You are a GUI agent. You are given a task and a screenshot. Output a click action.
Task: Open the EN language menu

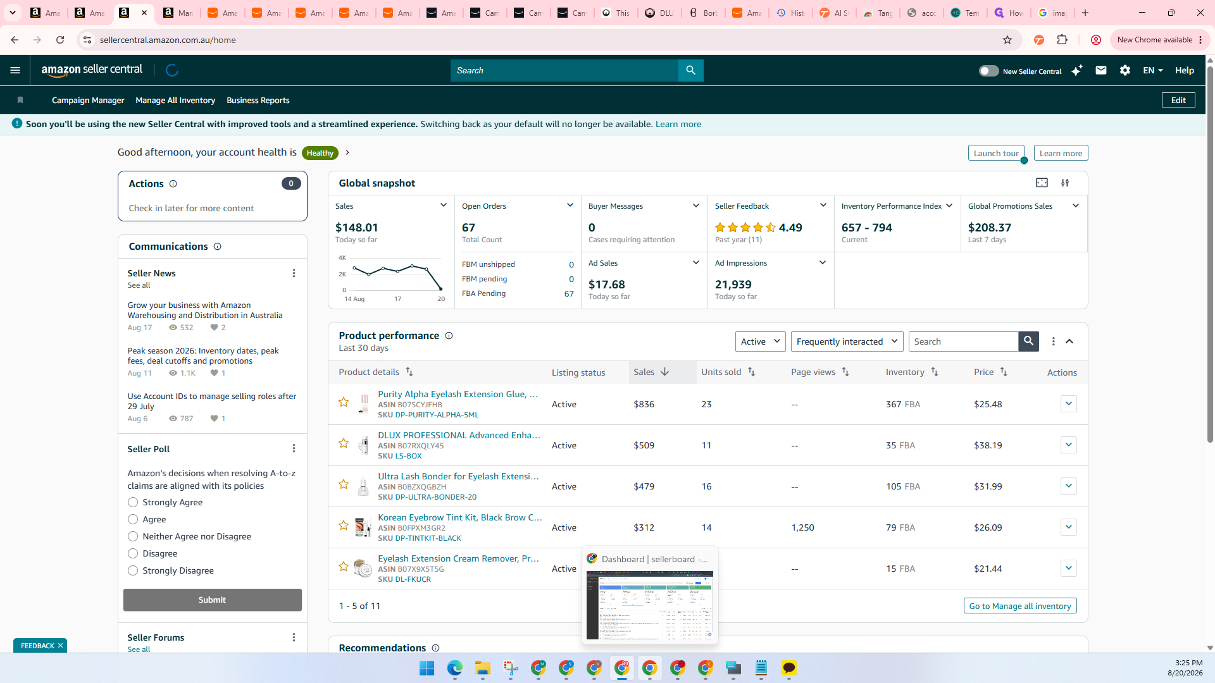1152,70
